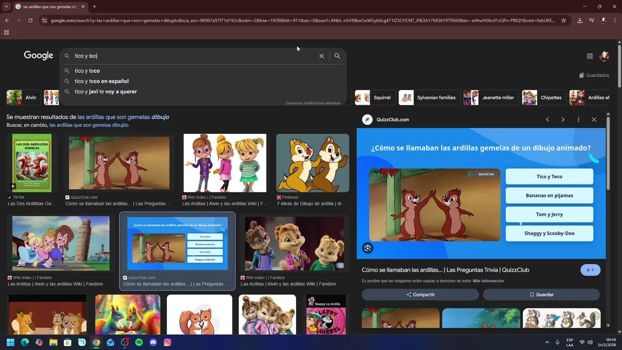Open 3D Chipettes selfie image thumbnail
The width and height of the screenshot is (622, 350).
294,244
